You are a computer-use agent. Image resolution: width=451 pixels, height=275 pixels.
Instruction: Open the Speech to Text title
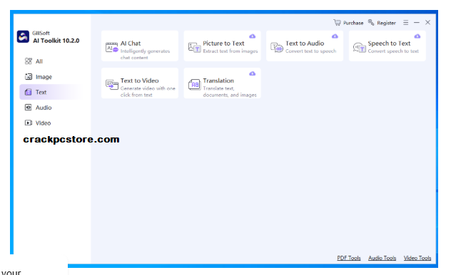tap(389, 43)
